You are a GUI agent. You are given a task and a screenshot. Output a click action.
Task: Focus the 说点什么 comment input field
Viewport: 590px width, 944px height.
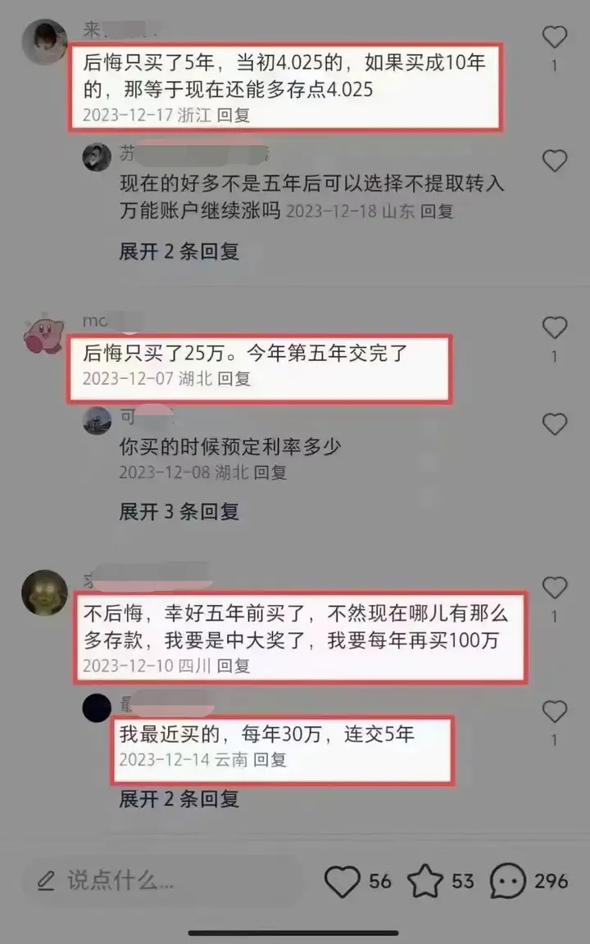163,881
